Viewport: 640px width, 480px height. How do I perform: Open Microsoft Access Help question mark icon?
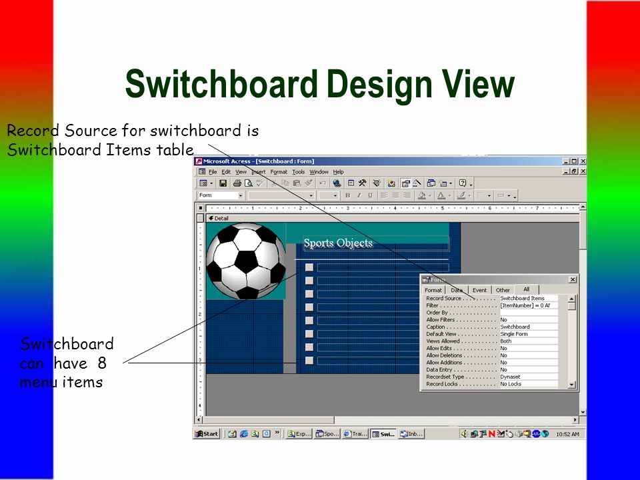click(463, 183)
